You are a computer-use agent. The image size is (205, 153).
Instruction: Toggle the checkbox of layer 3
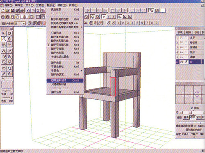tap(186, 47)
